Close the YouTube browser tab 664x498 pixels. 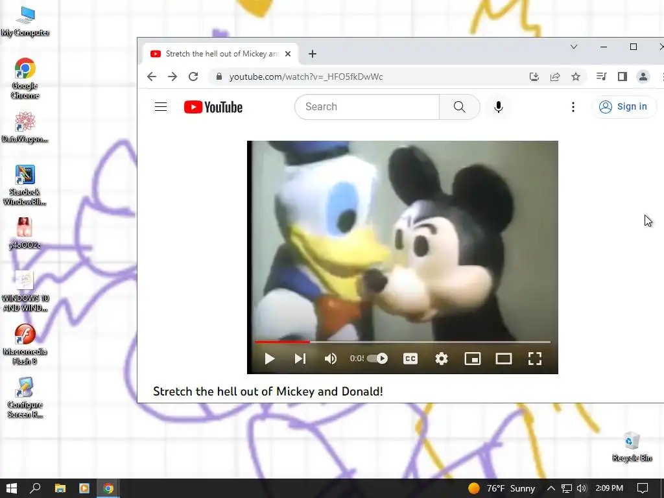(288, 54)
